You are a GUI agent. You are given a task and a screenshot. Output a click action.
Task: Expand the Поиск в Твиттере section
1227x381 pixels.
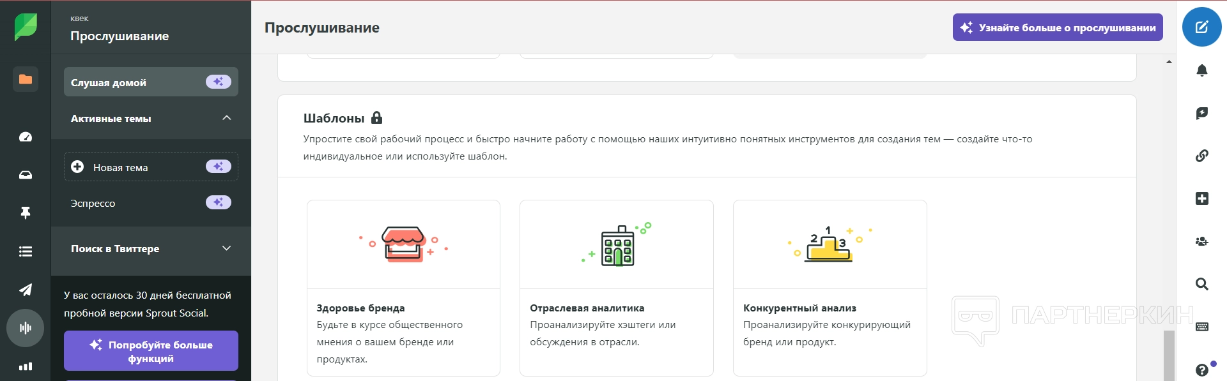click(226, 248)
